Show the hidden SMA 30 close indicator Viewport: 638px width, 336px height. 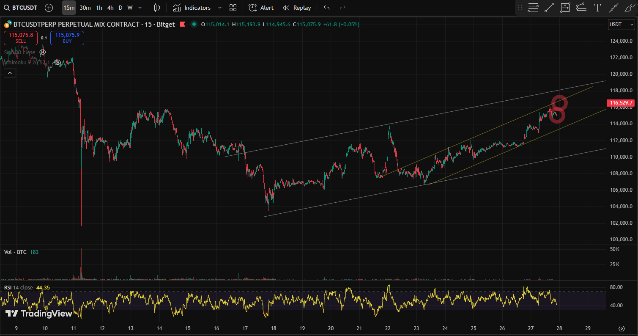tap(42, 52)
